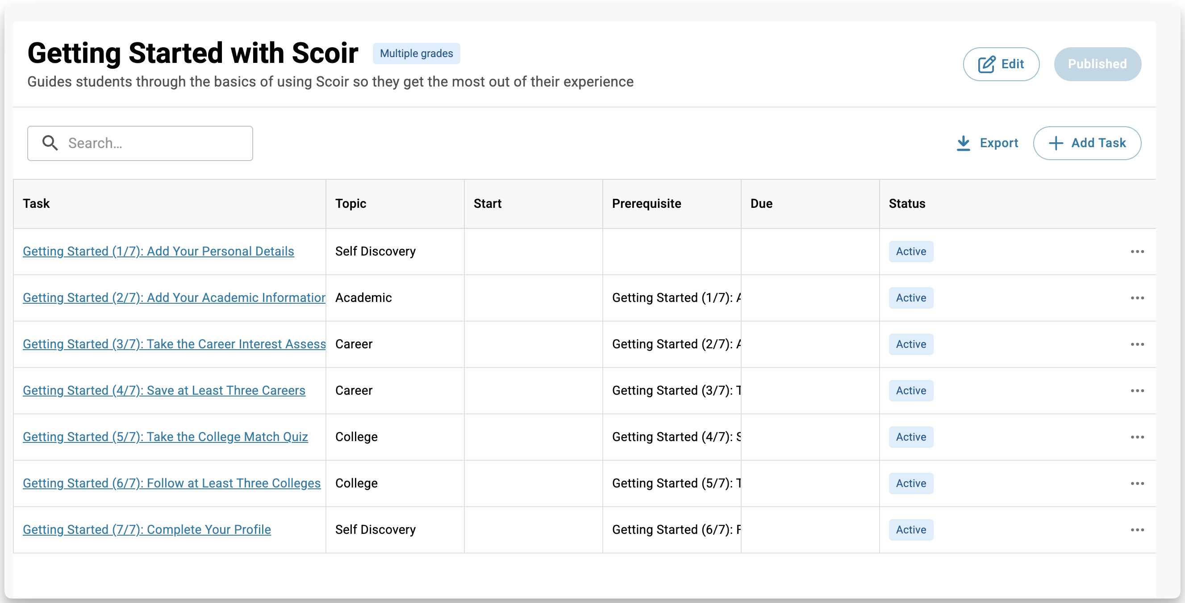Click the Export download icon
The image size is (1185, 603).
[963, 143]
